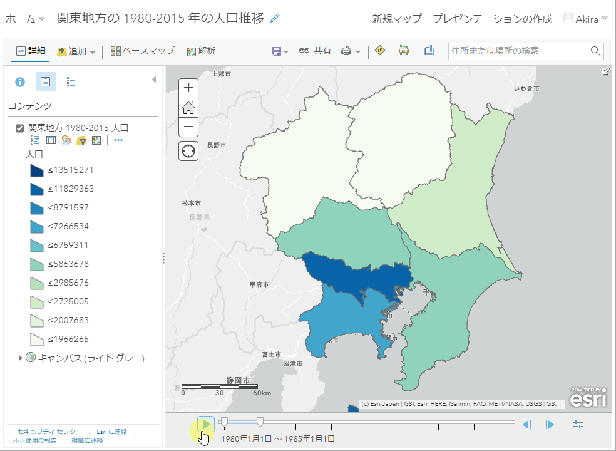Show the map info (i) panel

20,82
